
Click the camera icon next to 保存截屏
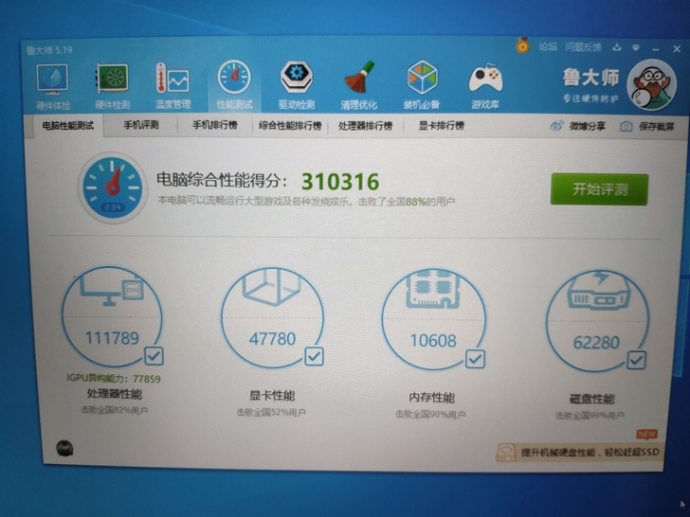(626, 127)
